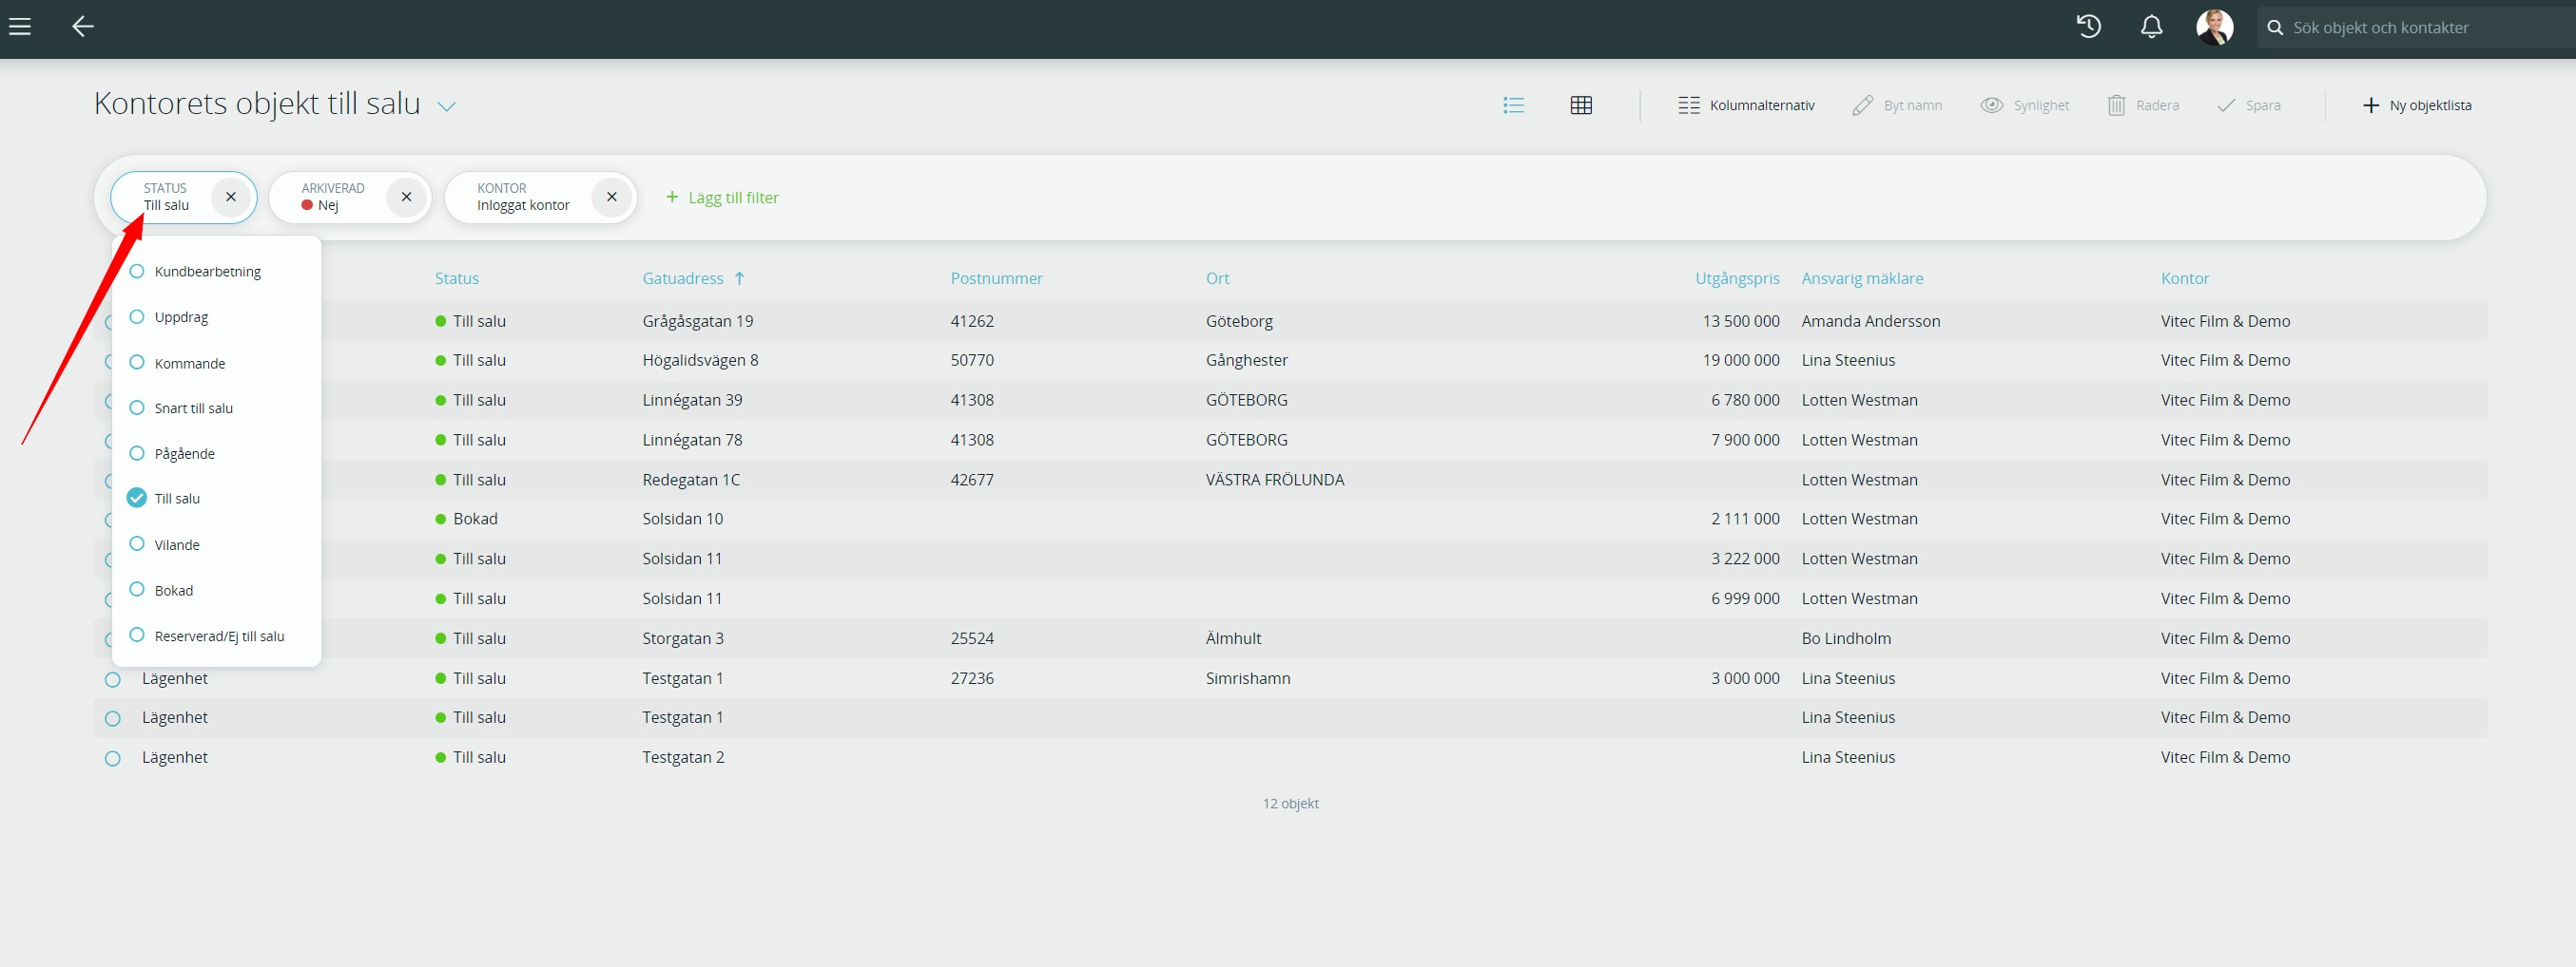Image resolution: width=2576 pixels, height=967 pixels.
Task: Remove the Arkiverad filter chip
Action: pyautogui.click(x=406, y=197)
